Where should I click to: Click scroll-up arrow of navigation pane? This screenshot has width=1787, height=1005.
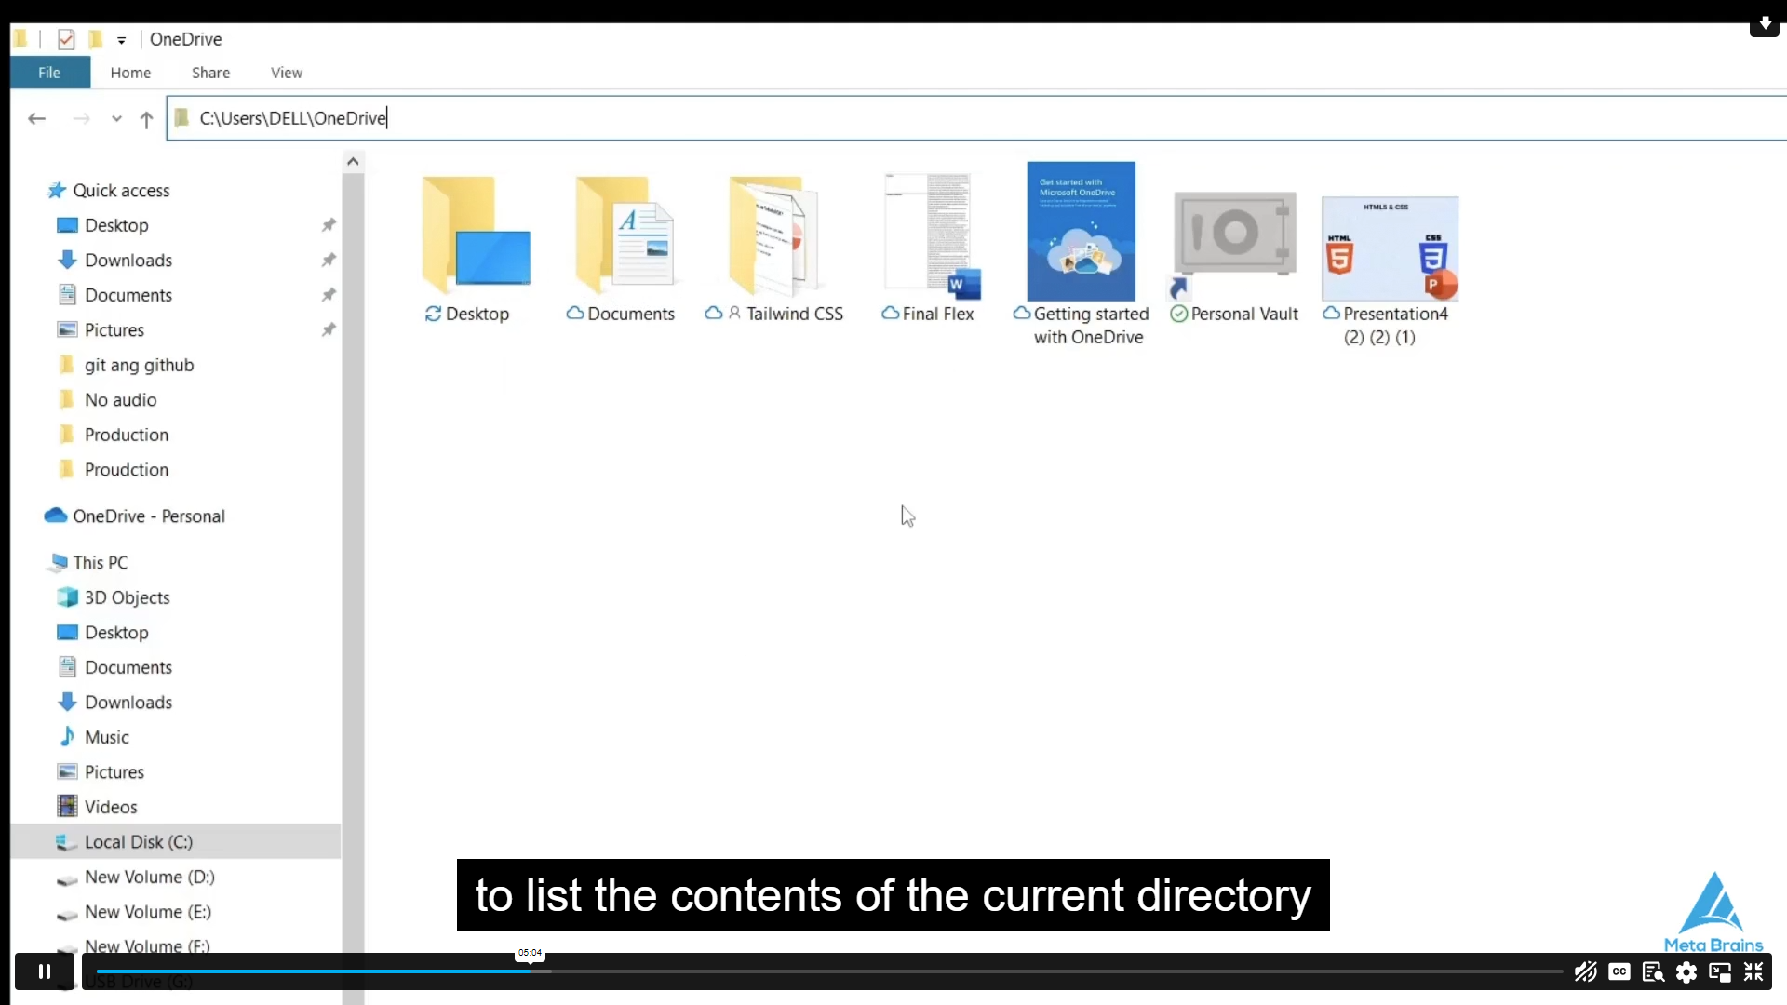pos(353,162)
